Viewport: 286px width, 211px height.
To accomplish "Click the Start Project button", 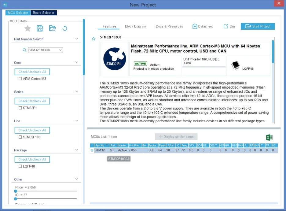I will [258, 26].
